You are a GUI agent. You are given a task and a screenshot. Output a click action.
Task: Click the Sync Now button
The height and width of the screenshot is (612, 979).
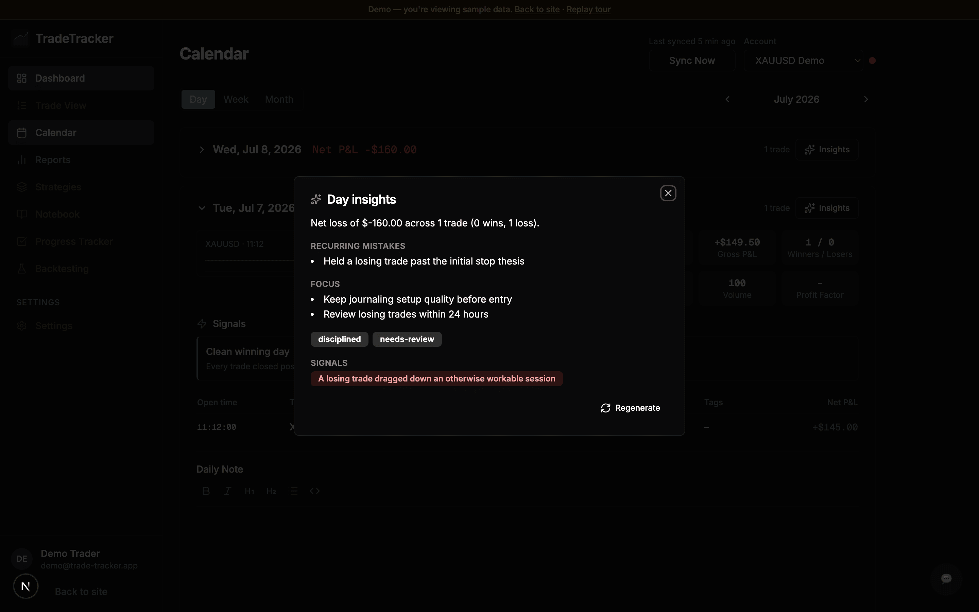tap(692, 61)
